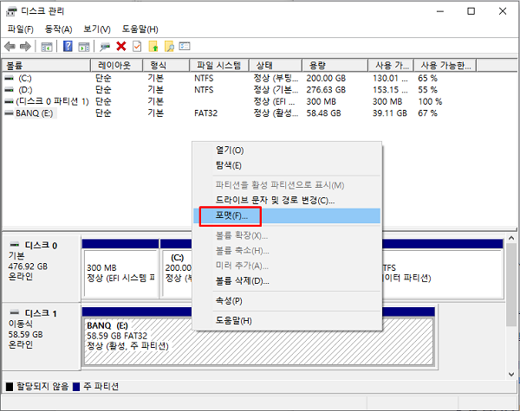Open the 동작(A) menu
Viewport: 520px width, 411px height.
(x=58, y=29)
